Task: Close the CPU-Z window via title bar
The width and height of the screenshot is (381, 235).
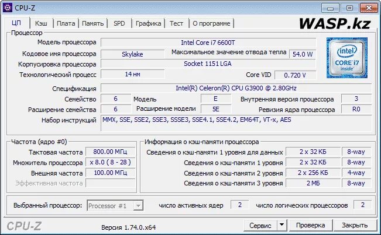Action: pyautogui.click(x=369, y=8)
